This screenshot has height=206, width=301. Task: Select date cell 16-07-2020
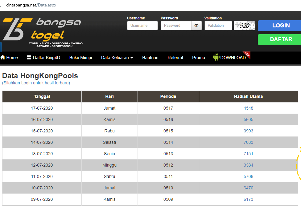[42, 119]
